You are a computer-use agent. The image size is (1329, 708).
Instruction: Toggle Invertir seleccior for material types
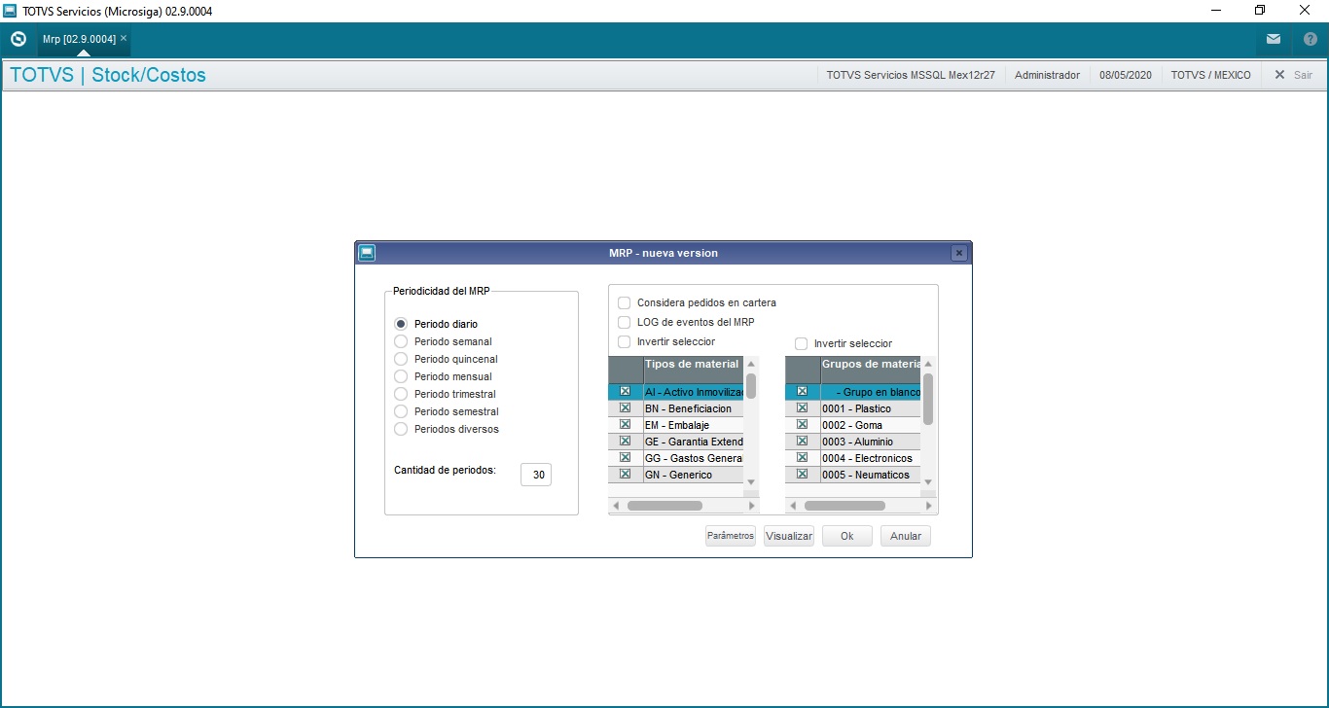tap(625, 341)
